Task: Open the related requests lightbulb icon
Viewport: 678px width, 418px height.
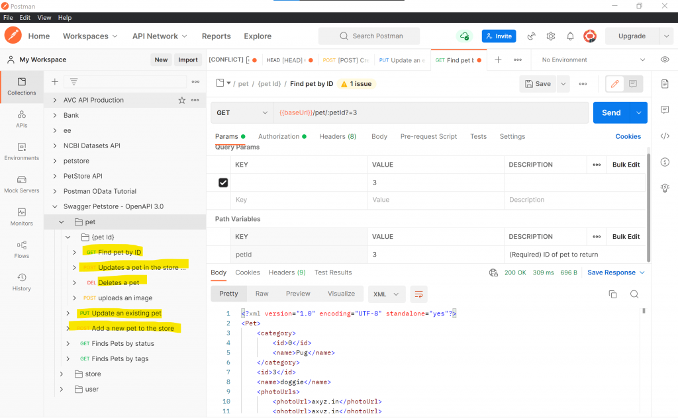Action: pyautogui.click(x=665, y=188)
